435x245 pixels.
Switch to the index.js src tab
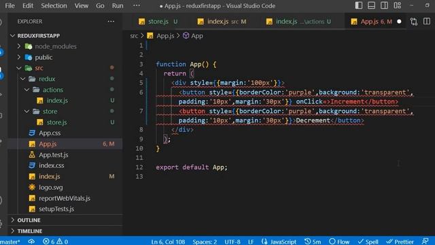pyautogui.click(x=222, y=21)
